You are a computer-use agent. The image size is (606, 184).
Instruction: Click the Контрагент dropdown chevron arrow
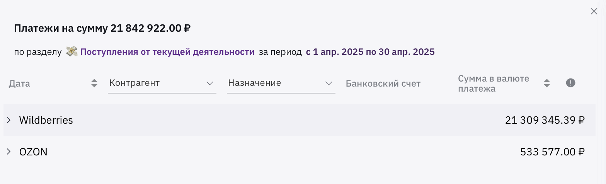click(x=210, y=83)
